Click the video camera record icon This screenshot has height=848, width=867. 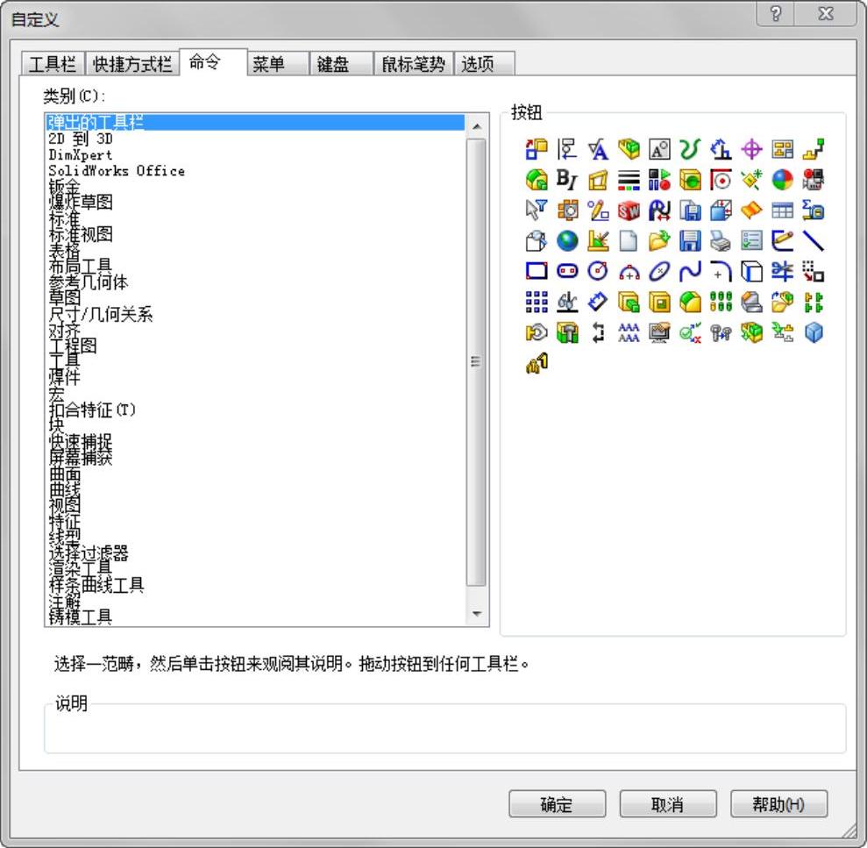[814, 180]
